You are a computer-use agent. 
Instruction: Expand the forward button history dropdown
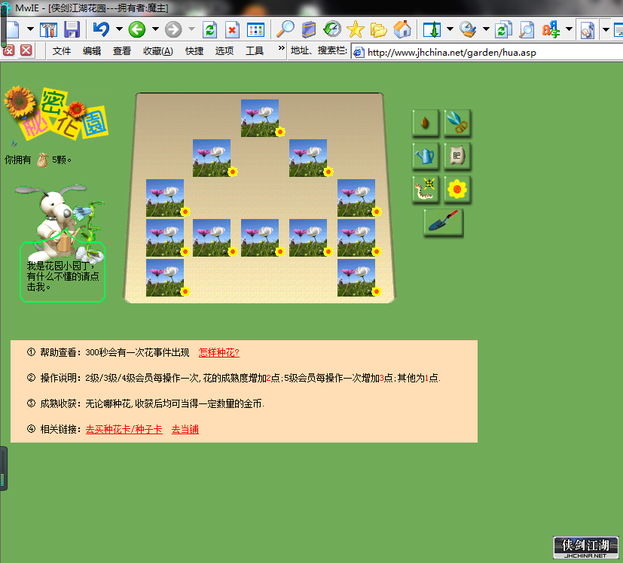pos(191,29)
